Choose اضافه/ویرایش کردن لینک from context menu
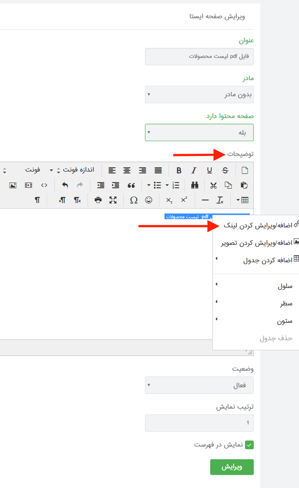 click(256, 225)
